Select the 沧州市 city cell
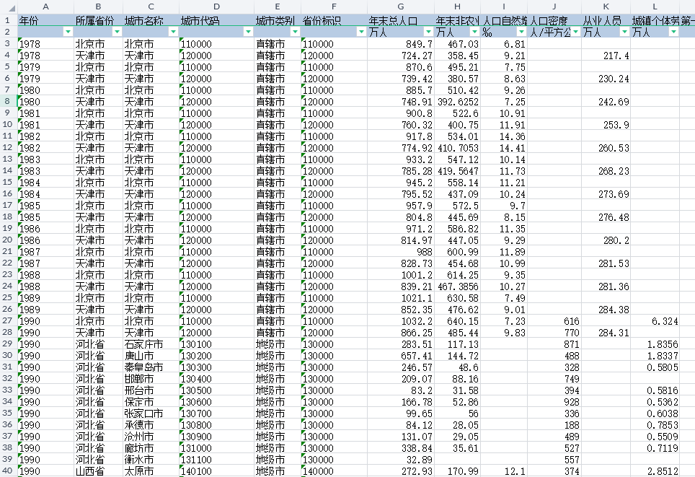 (151, 436)
